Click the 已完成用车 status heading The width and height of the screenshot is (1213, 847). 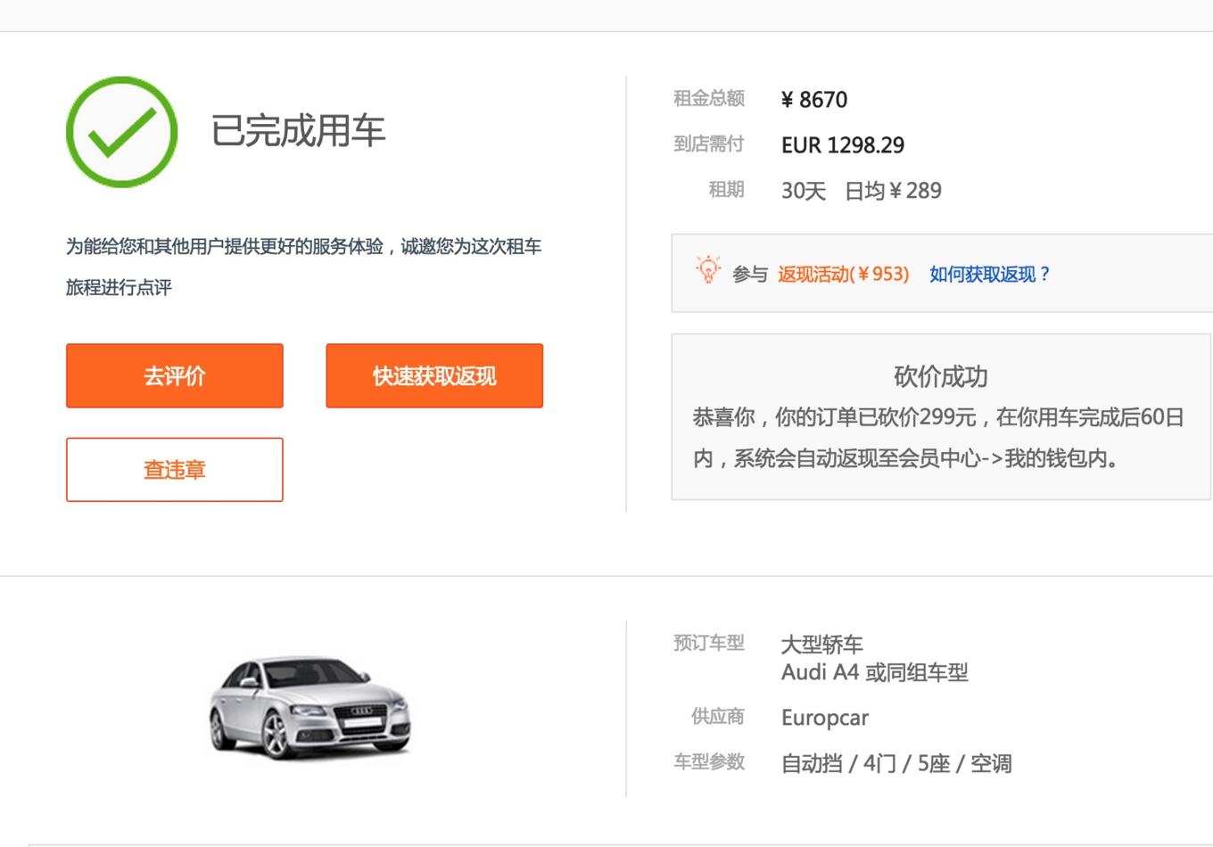click(298, 131)
